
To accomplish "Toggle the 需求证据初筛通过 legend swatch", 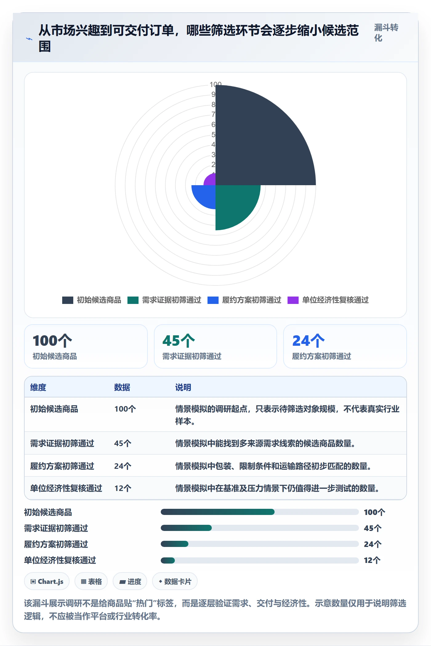I will click(x=133, y=300).
